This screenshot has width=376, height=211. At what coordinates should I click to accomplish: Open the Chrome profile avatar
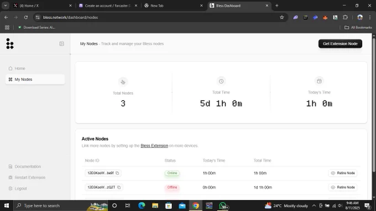pyautogui.click(x=360, y=17)
